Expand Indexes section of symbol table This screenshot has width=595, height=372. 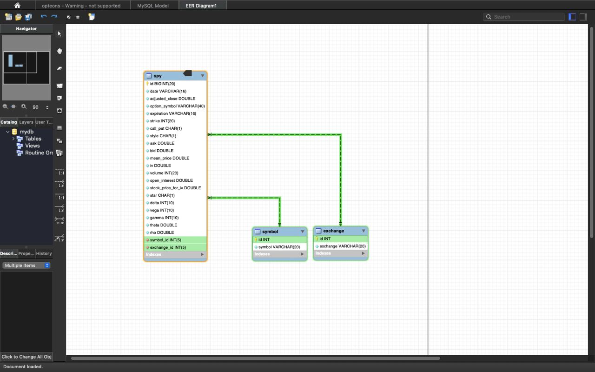pyautogui.click(x=302, y=254)
